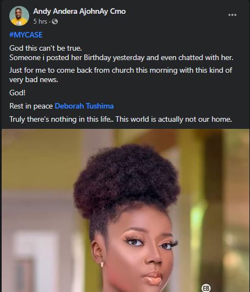Click the 5 hrs timestamp

pos(40,21)
